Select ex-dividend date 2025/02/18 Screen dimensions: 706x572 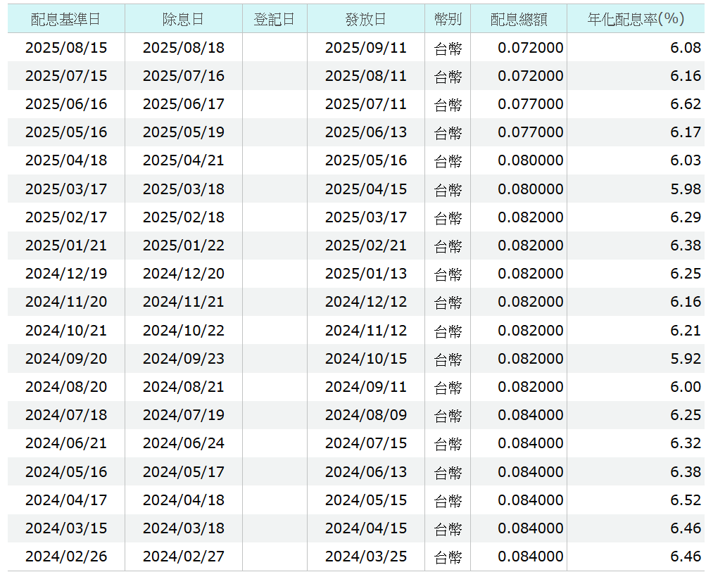point(184,217)
